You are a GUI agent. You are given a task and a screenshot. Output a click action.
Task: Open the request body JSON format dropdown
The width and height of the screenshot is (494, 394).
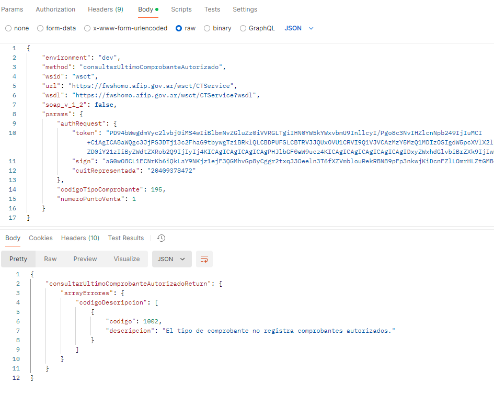[x=299, y=28]
